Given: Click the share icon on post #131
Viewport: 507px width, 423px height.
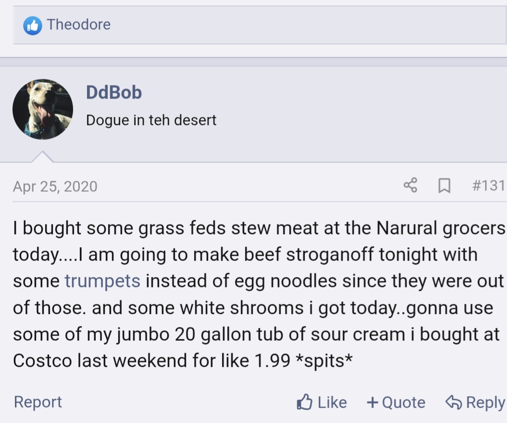Looking at the screenshot, I should click(410, 186).
